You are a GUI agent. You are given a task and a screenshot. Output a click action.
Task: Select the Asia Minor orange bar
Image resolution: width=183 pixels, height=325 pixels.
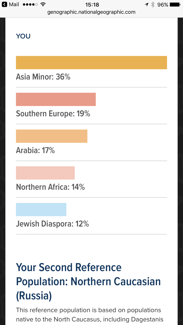(x=91, y=63)
